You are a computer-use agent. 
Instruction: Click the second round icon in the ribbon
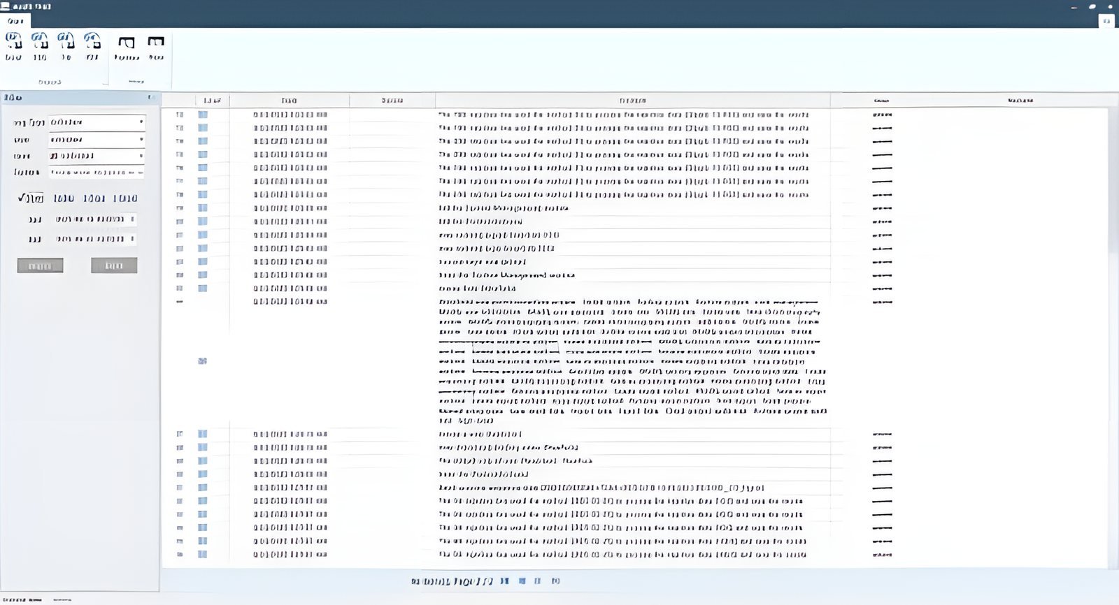pos(40,41)
